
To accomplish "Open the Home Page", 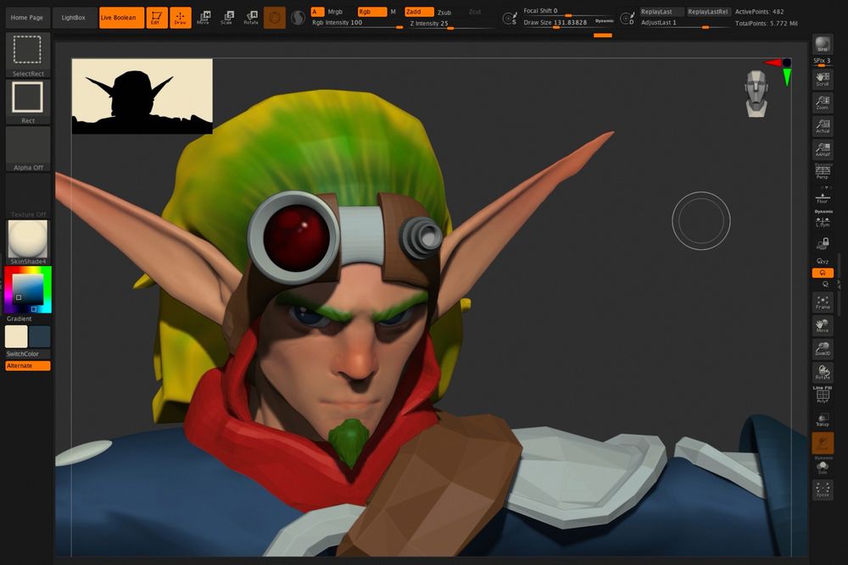I will tap(27, 18).
